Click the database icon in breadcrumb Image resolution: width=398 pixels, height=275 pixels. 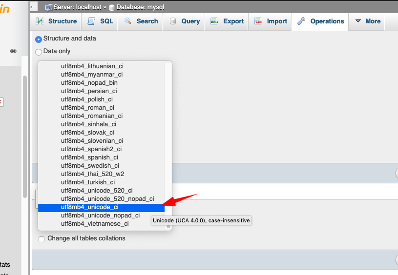111,8
